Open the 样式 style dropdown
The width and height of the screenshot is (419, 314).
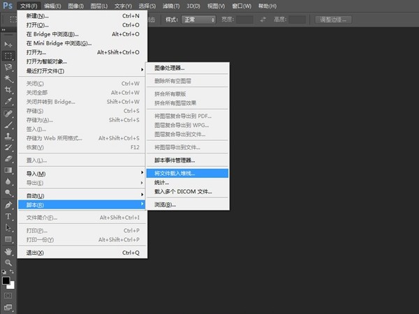coord(198,20)
